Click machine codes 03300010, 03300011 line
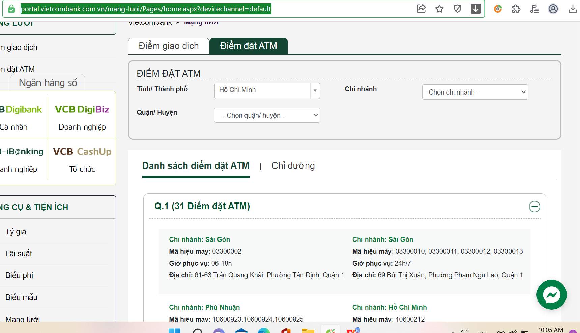580x333 pixels. [x=438, y=251]
